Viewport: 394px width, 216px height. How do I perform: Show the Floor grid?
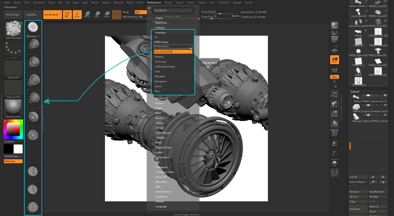coord(334,50)
